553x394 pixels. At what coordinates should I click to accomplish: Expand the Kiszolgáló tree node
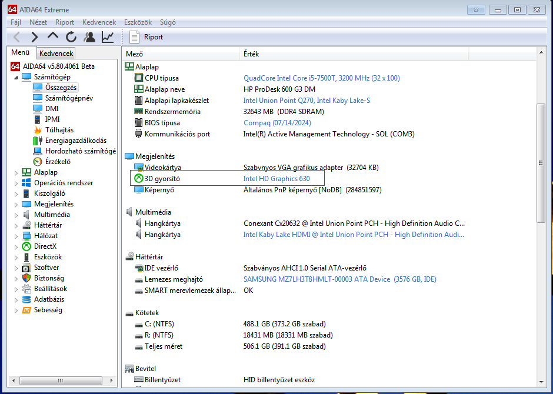[16, 194]
